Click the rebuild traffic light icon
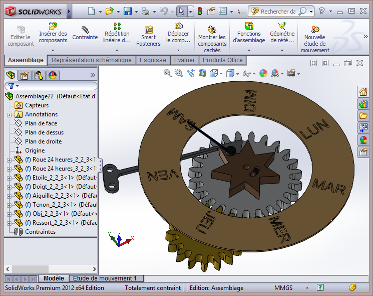The height and width of the screenshot is (296, 373). click(199, 11)
